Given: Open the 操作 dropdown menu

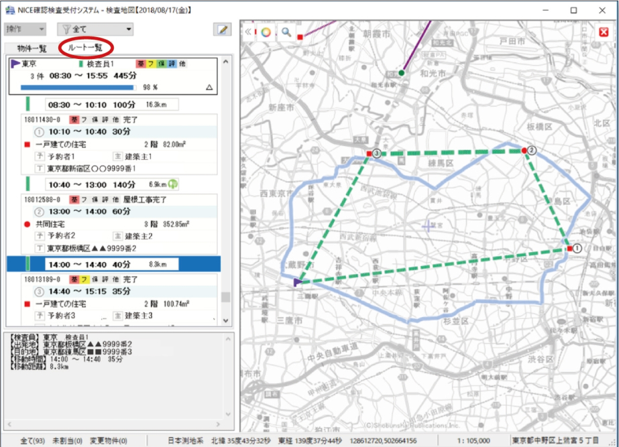Looking at the screenshot, I should (x=25, y=29).
